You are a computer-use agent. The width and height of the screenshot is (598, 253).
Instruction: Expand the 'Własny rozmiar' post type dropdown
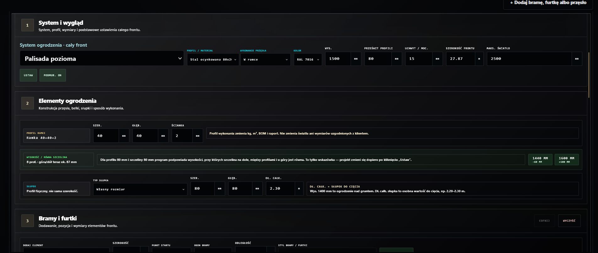[140, 189]
